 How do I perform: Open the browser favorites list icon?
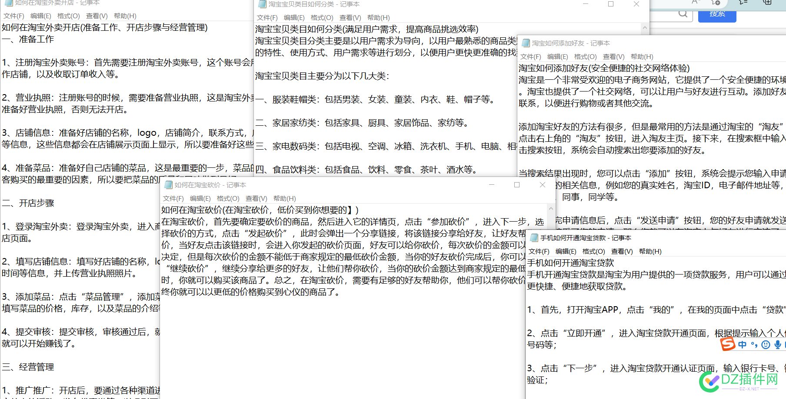click(743, 2)
